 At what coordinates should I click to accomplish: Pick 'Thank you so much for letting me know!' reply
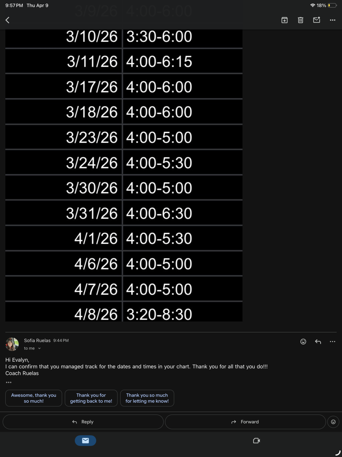[147, 398]
